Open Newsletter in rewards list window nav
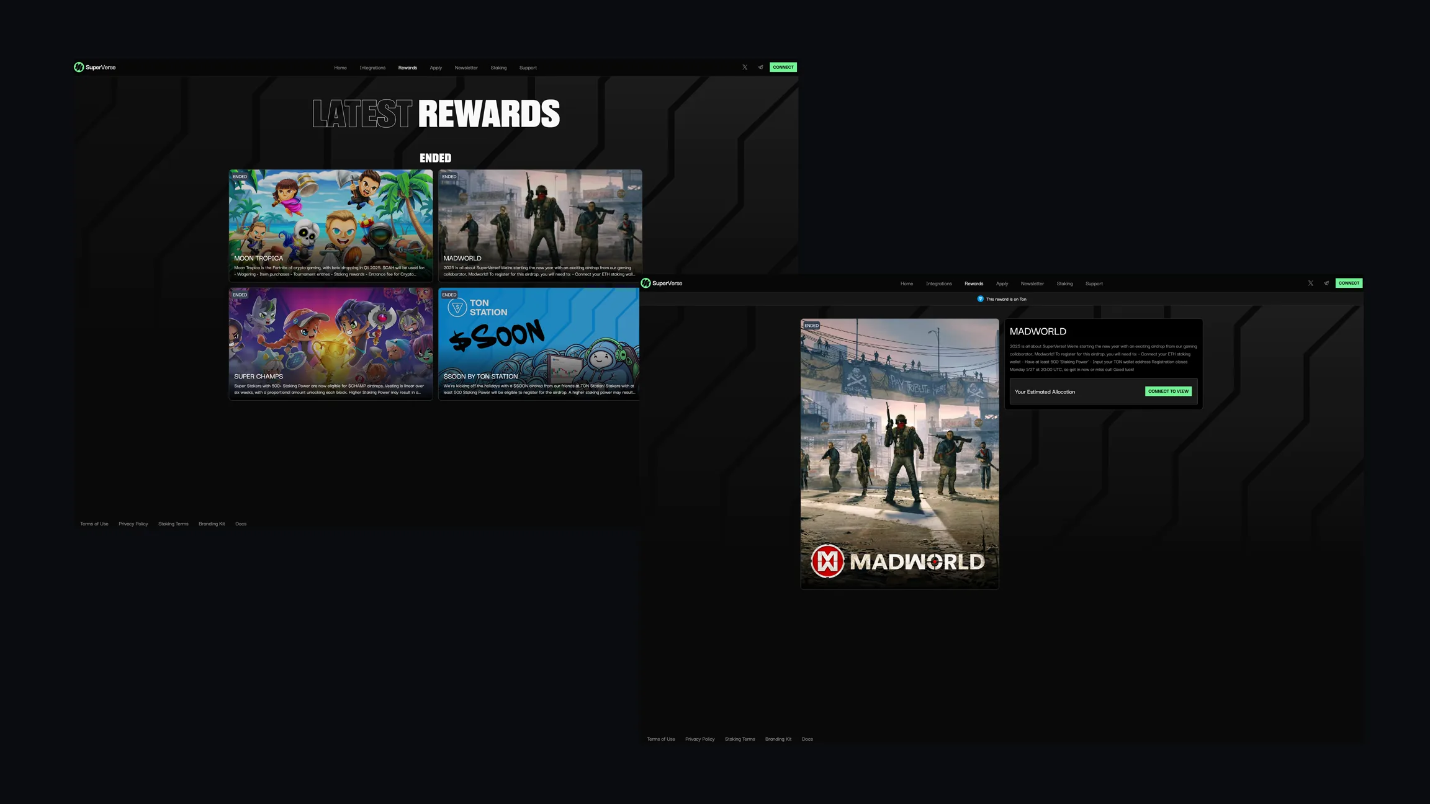The image size is (1430, 804). tap(466, 68)
